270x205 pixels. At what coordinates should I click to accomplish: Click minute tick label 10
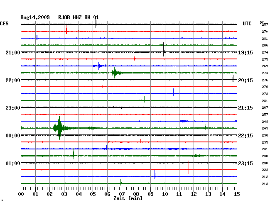pos(165,194)
